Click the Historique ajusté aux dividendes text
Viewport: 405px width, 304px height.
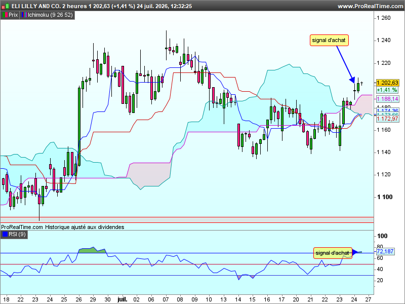point(85,227)
